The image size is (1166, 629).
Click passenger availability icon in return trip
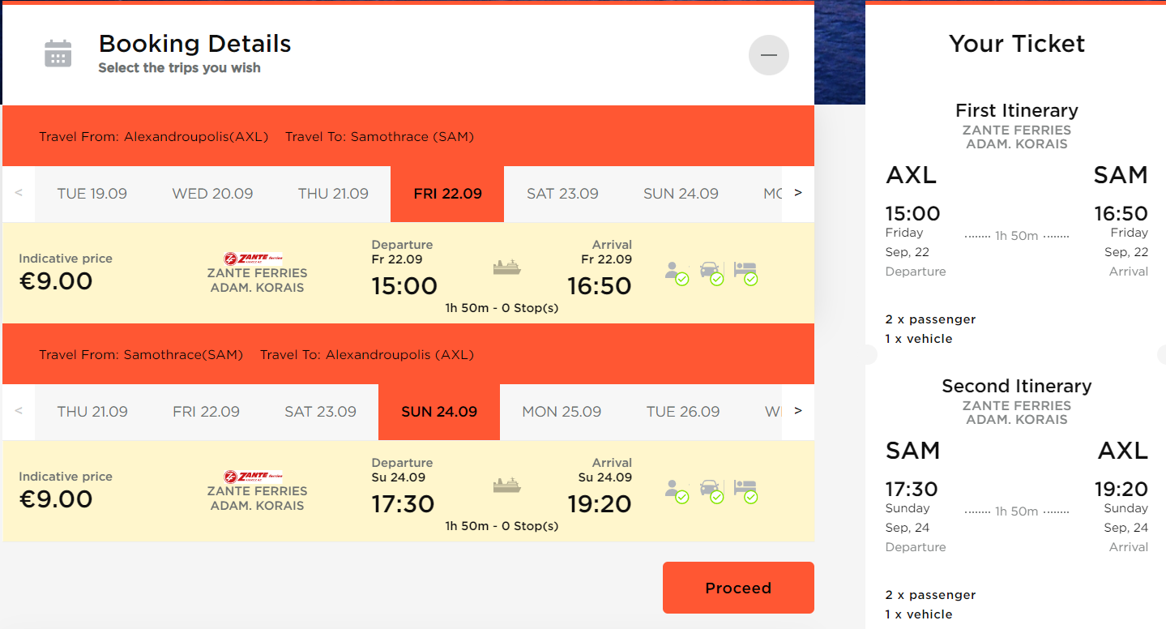675,490
